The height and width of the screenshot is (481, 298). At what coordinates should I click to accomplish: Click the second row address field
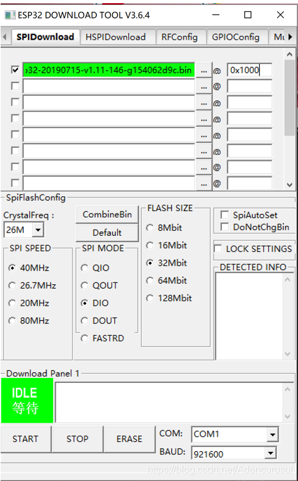coord(250,86)
